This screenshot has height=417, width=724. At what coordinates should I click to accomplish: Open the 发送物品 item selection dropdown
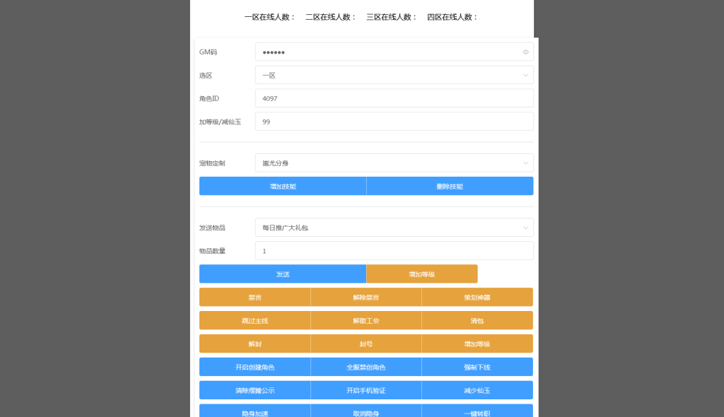pyautogui.click(x=394, y=227)
